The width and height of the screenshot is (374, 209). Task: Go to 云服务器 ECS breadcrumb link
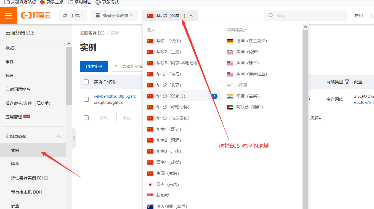coord(92,33)
